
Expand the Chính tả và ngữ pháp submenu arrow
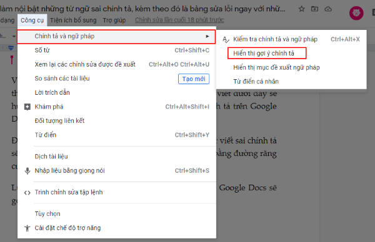(207, 36)
